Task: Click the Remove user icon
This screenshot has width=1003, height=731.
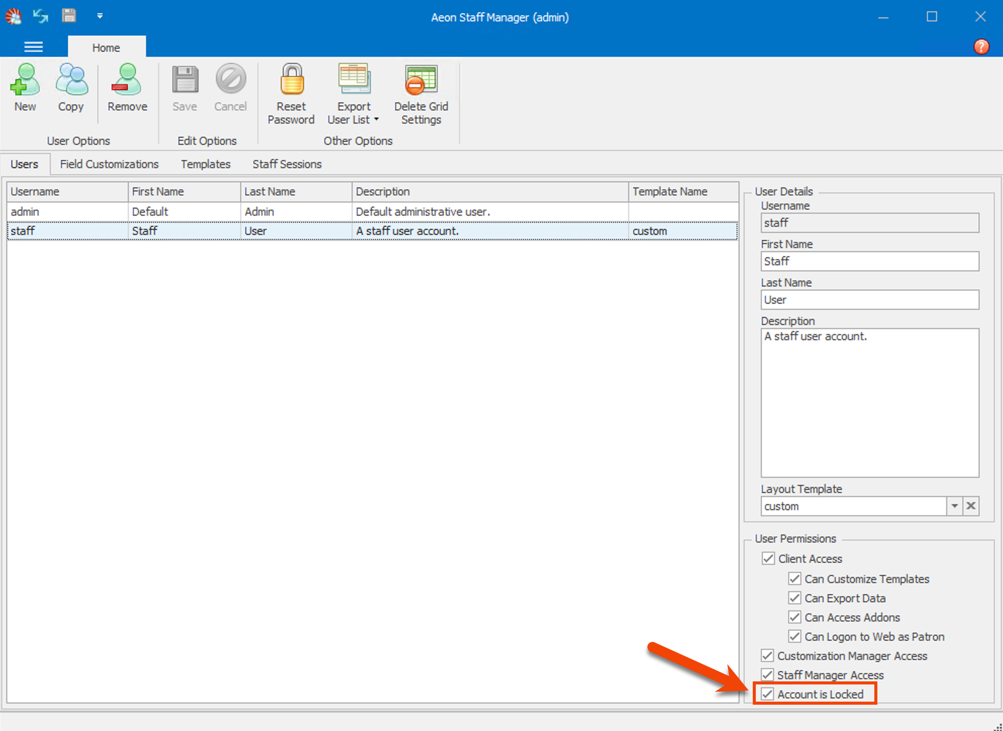Action: (127, 80)
